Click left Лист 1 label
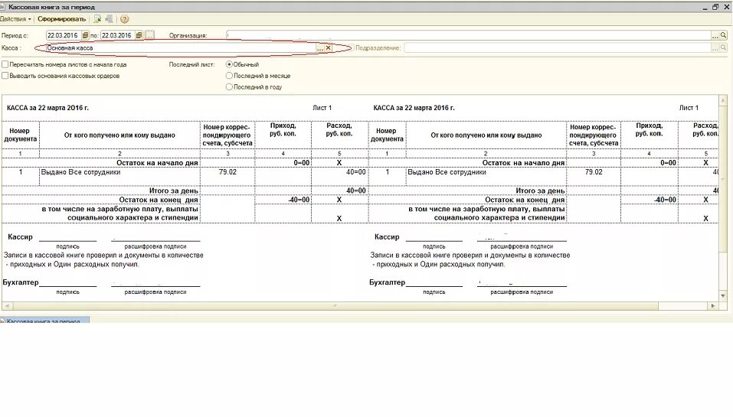733x417 pixels. tap(322, 108)
